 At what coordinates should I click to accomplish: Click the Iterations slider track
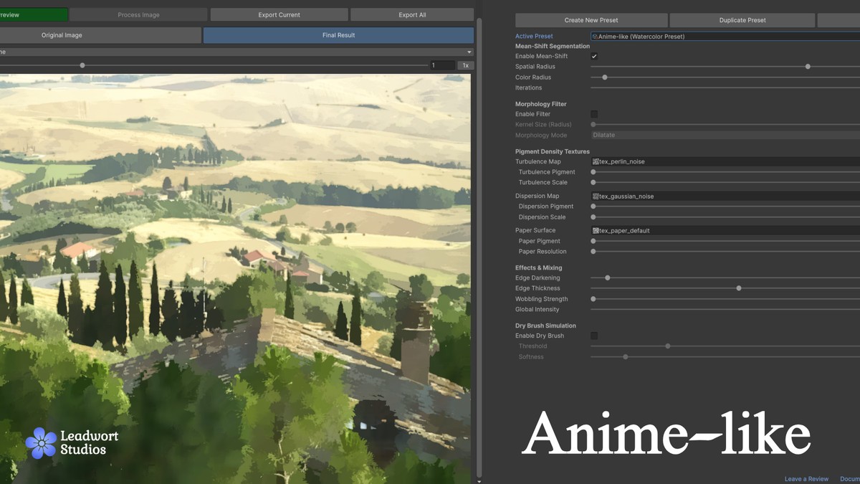pos(725,87)
